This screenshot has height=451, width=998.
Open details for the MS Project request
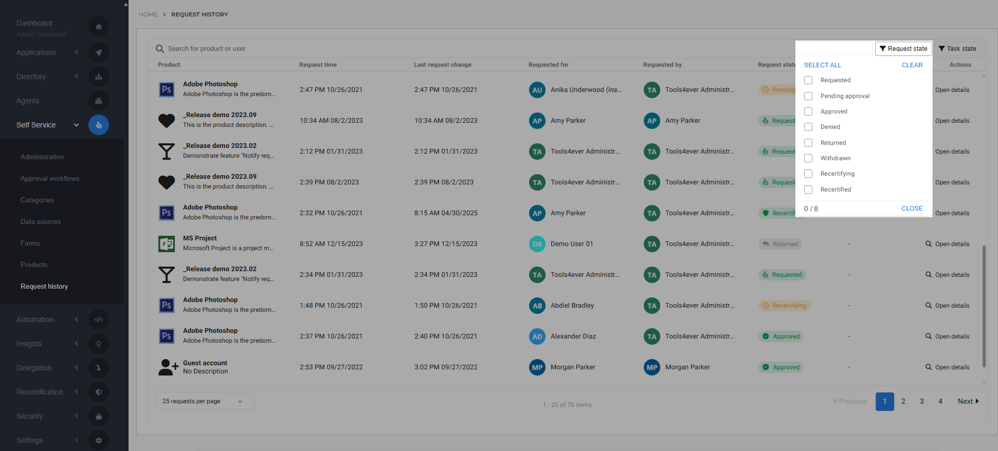point(947,244)
